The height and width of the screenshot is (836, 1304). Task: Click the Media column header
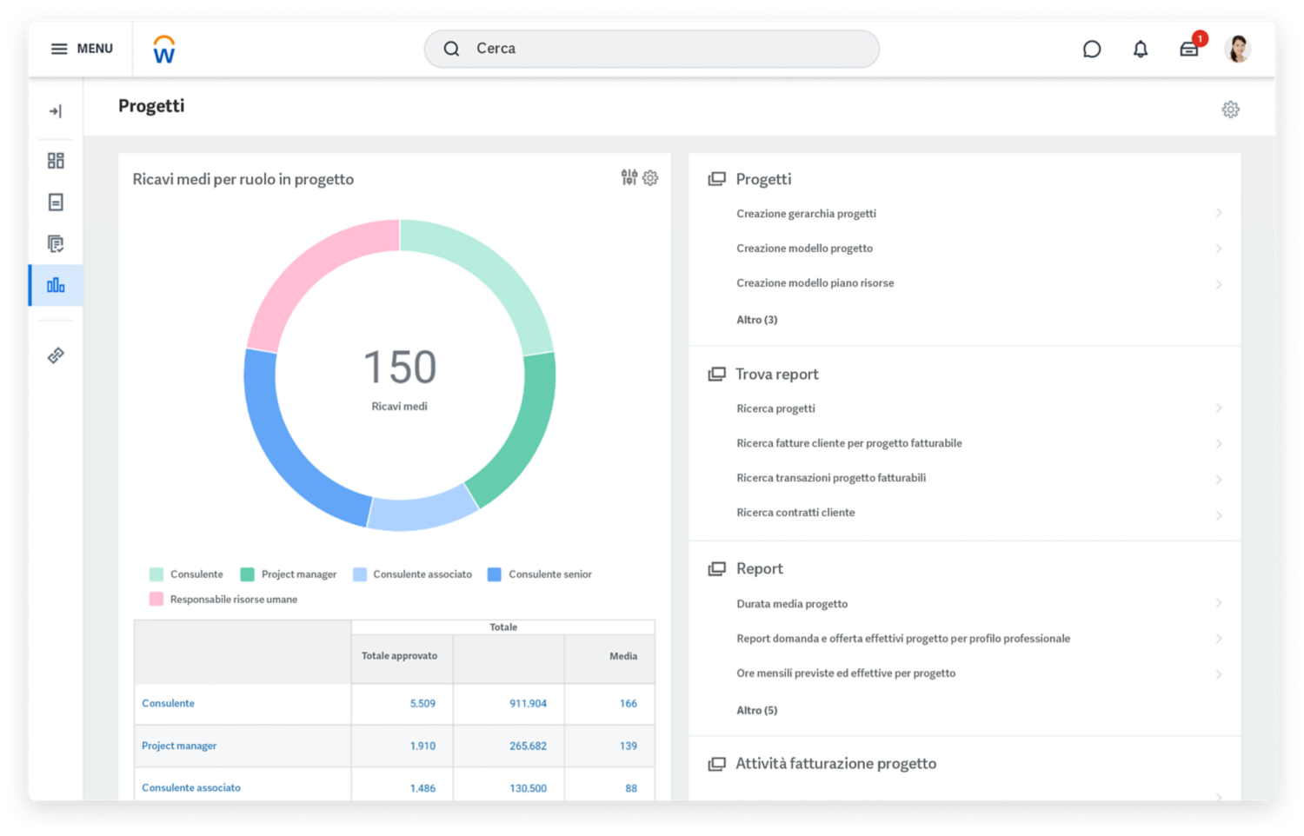pos(623,656)
